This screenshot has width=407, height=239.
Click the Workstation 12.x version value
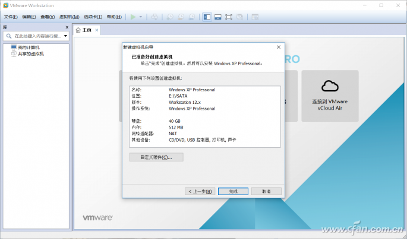pos(185,102)
